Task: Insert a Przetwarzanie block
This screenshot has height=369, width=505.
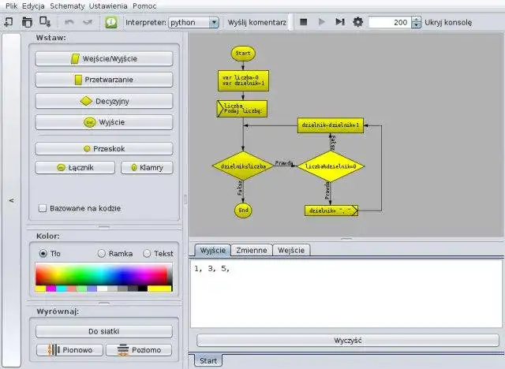Action: tap(103, 80)
